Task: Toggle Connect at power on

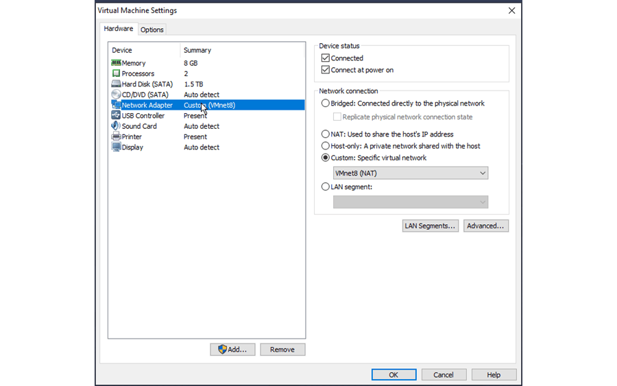Action: (326, 70)
